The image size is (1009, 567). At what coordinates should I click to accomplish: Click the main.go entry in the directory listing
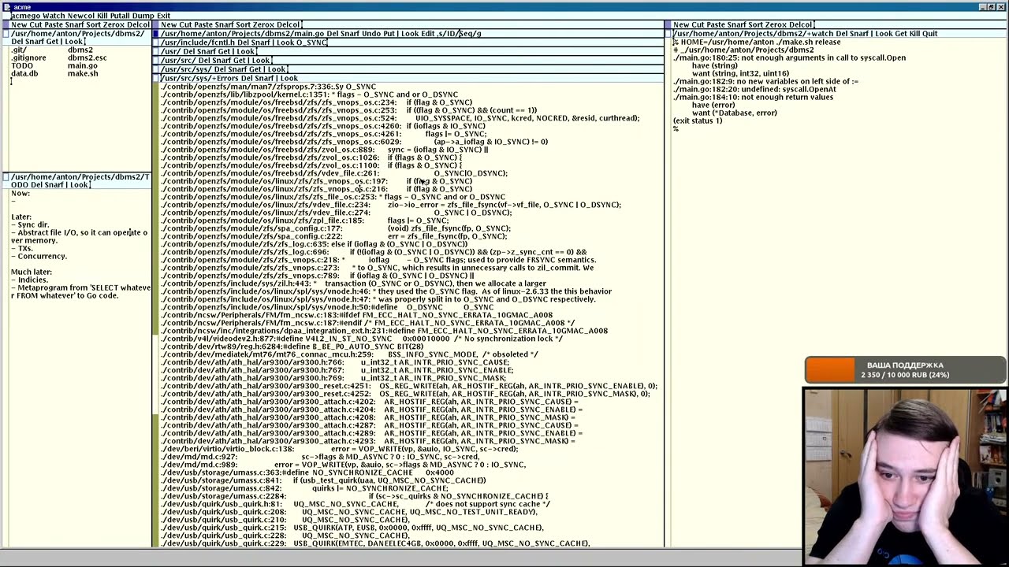click(x=83, y=66)
